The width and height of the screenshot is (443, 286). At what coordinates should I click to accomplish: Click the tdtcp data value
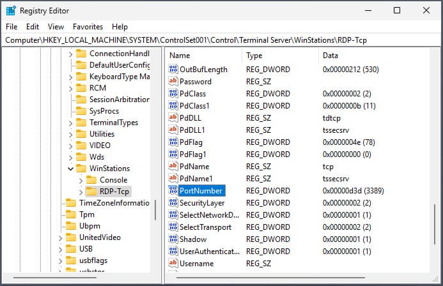pyautogui.click(x=331, y=118)
